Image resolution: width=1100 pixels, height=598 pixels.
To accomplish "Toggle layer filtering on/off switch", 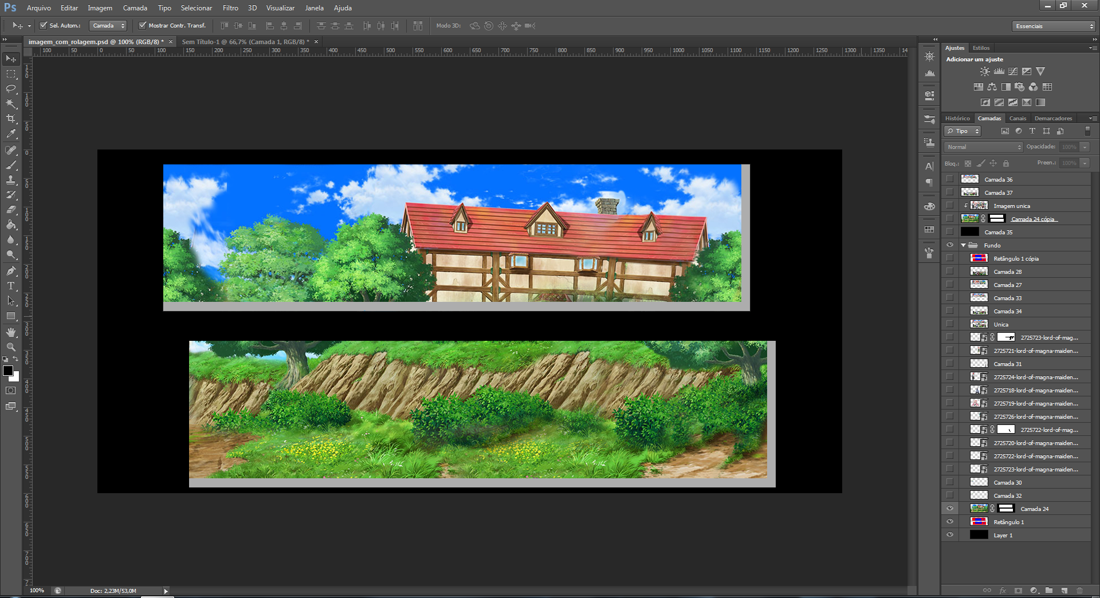I will 1087,131.
